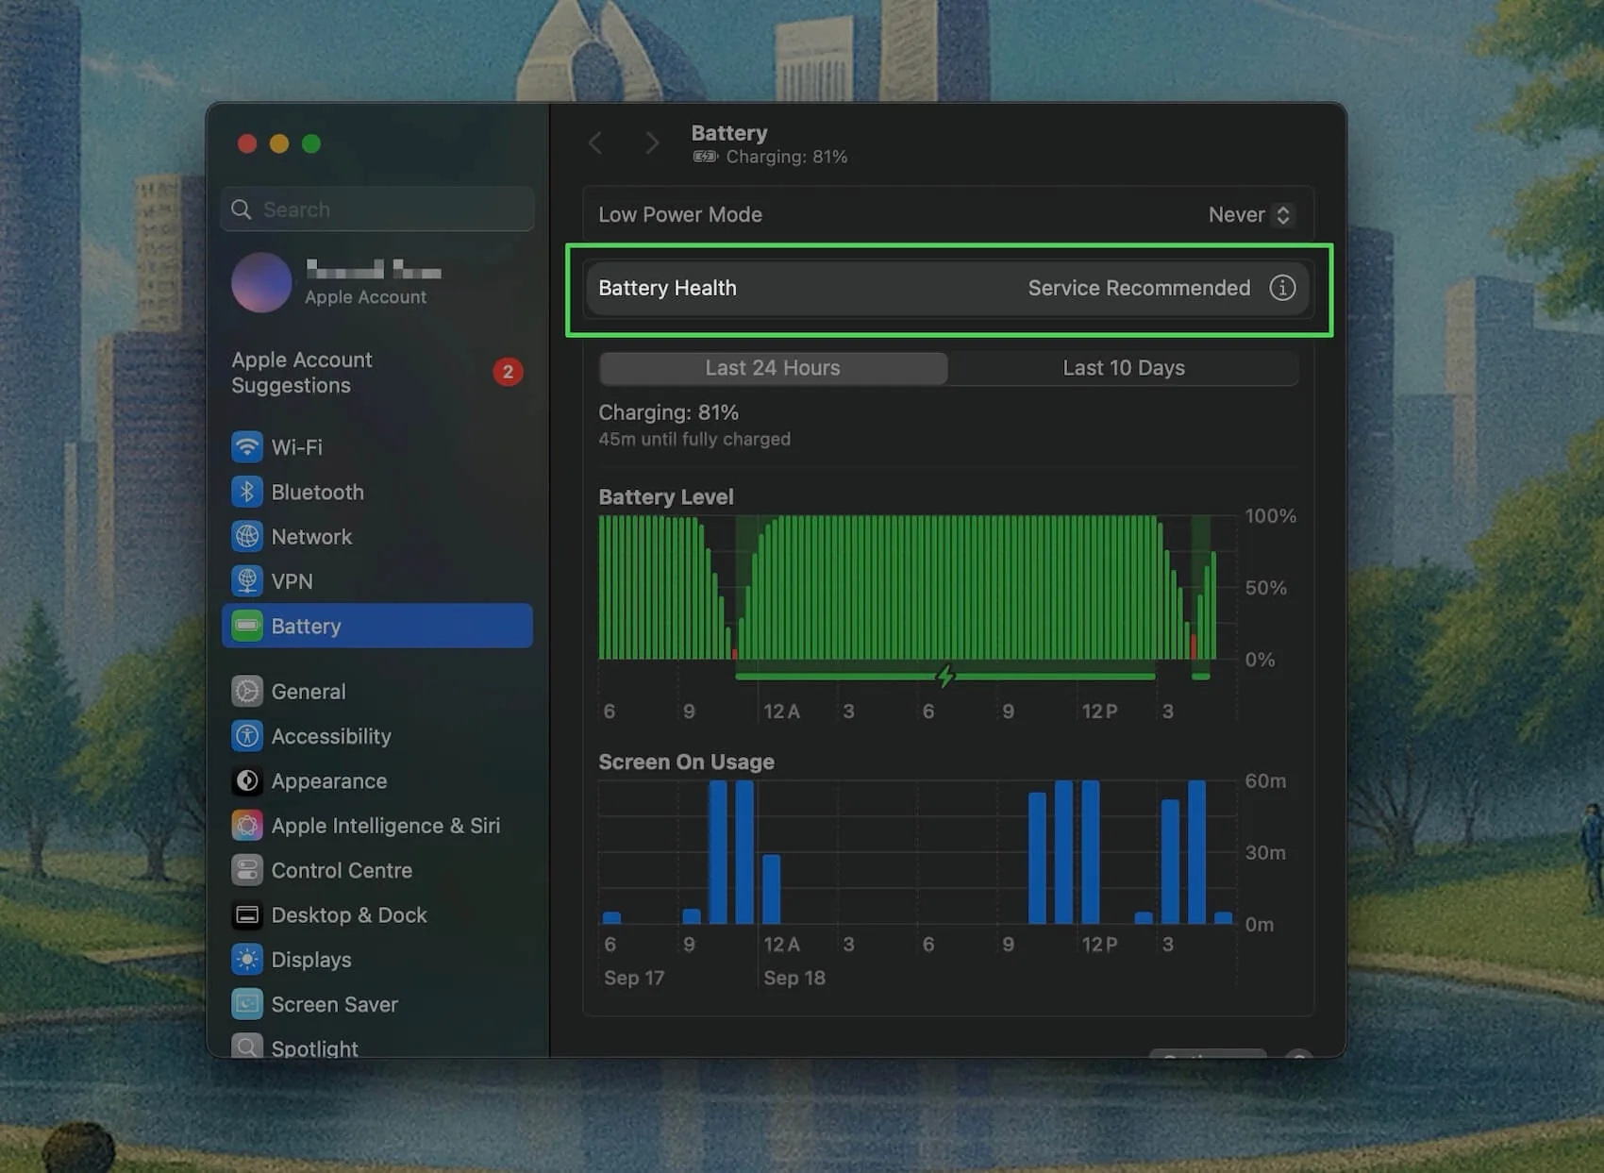Click the Service Recommended status text

coord(1139,288)
